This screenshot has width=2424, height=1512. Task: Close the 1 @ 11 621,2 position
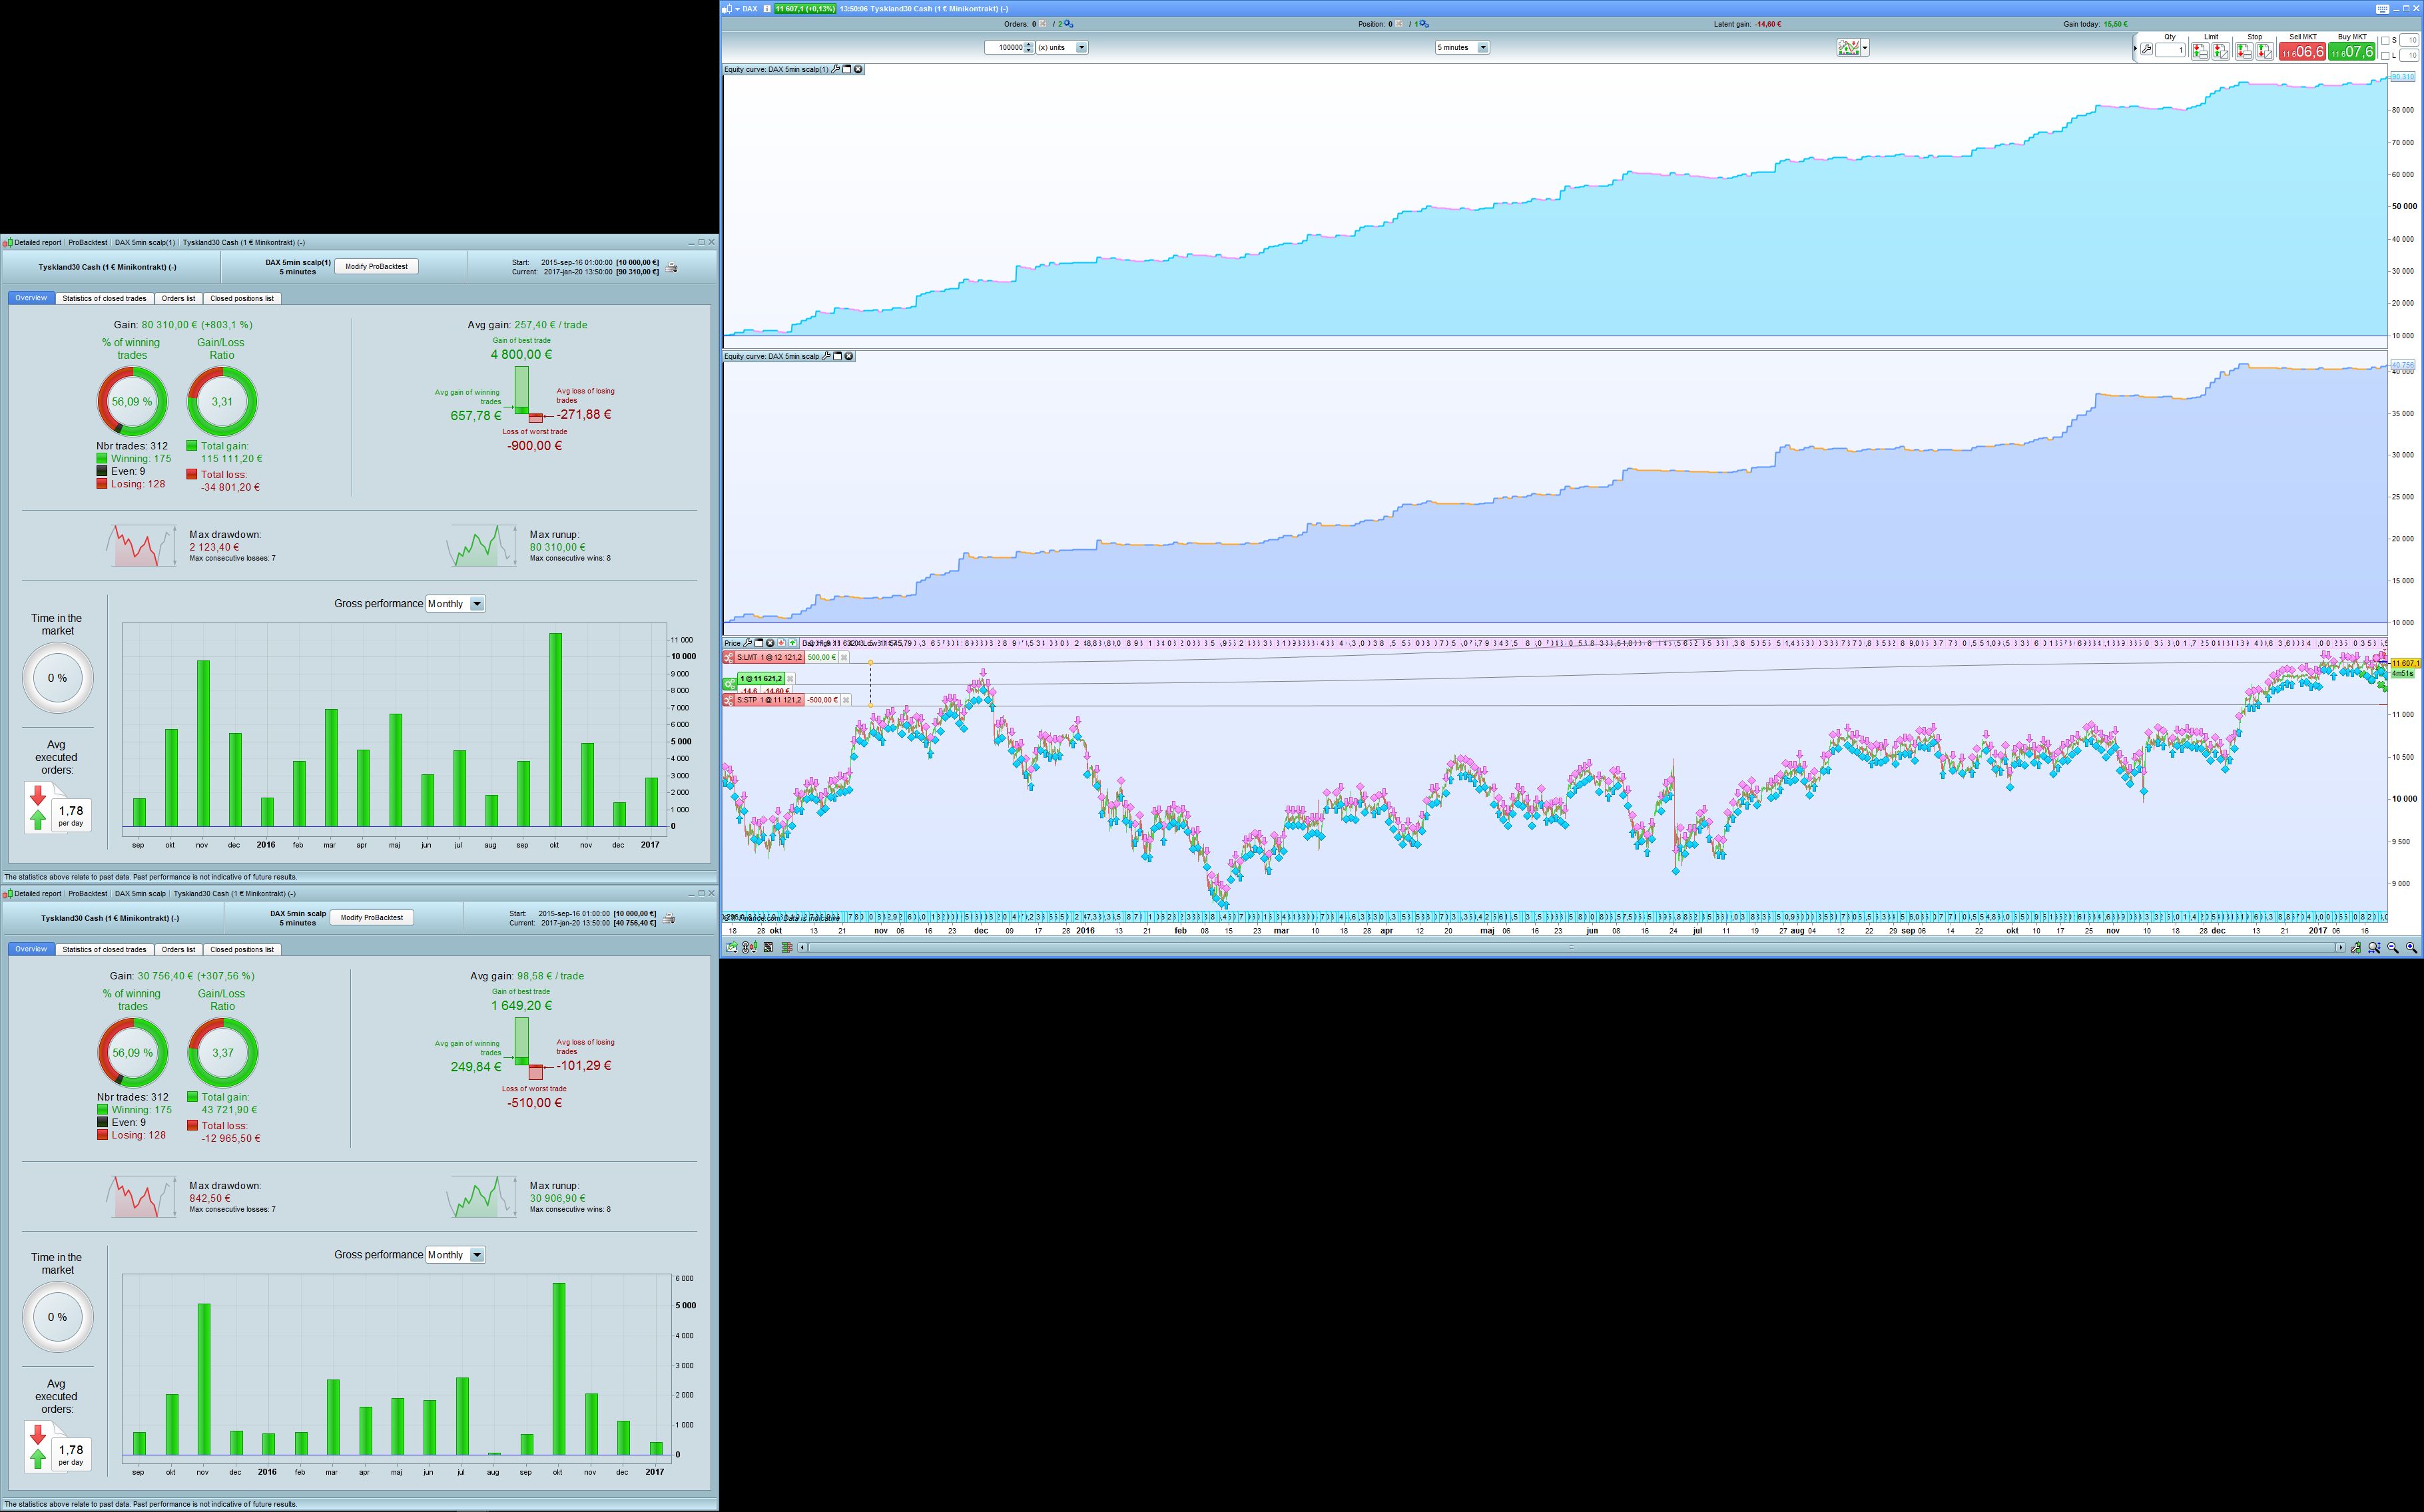[790, 678]
